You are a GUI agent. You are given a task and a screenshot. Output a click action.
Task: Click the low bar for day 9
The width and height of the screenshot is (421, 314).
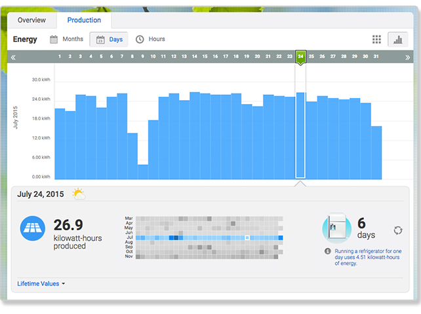tap(143, 172)
